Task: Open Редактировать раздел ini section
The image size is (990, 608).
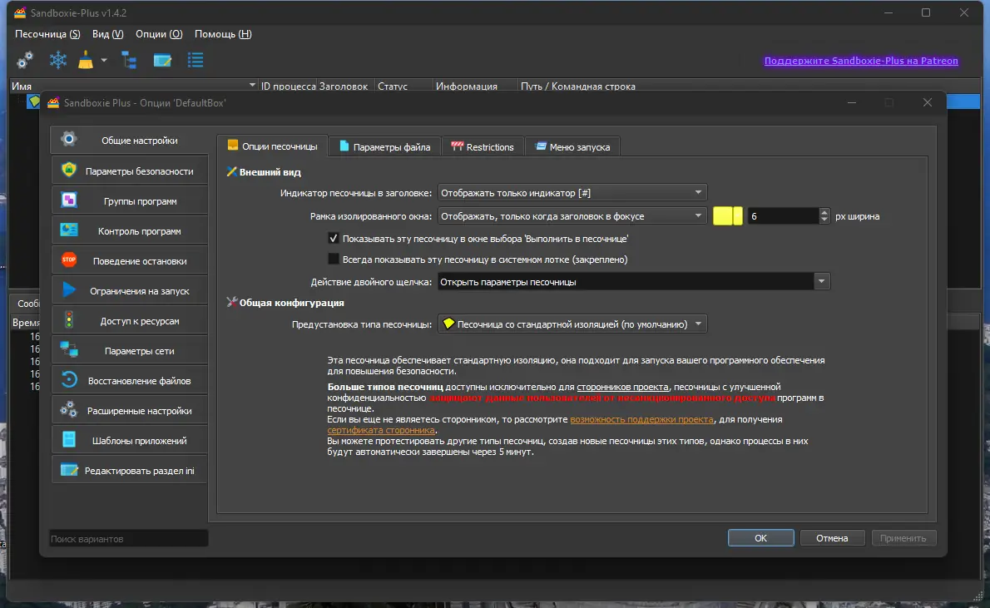Action: coord(130,471)
